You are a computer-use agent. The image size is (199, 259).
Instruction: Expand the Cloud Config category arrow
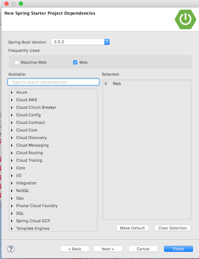click(x=12, y=115)
